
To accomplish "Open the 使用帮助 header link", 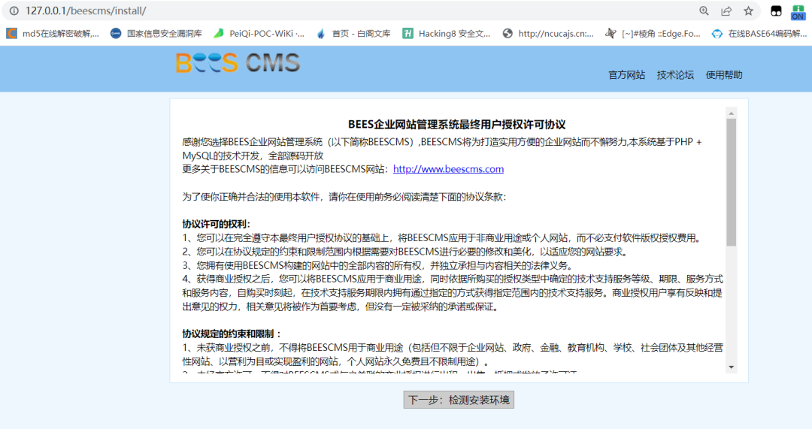I will coord(724,75).
